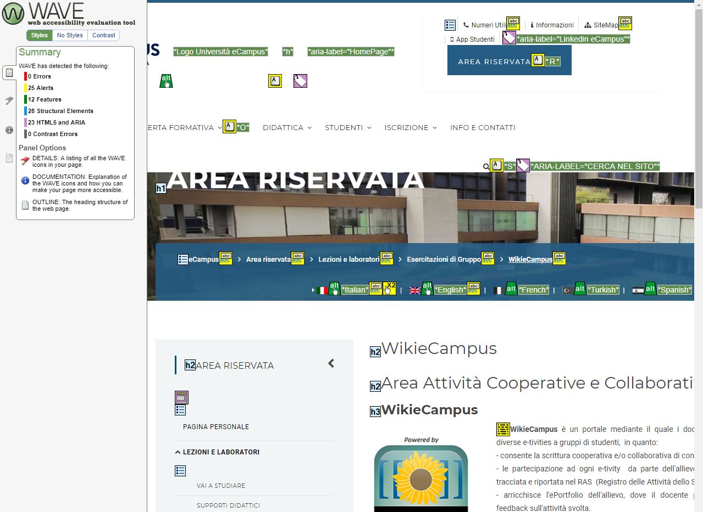This screenshot has width=703, height=512.
Task: Click the '25 Alerts' summary line
Action: [x=38, y=88]
